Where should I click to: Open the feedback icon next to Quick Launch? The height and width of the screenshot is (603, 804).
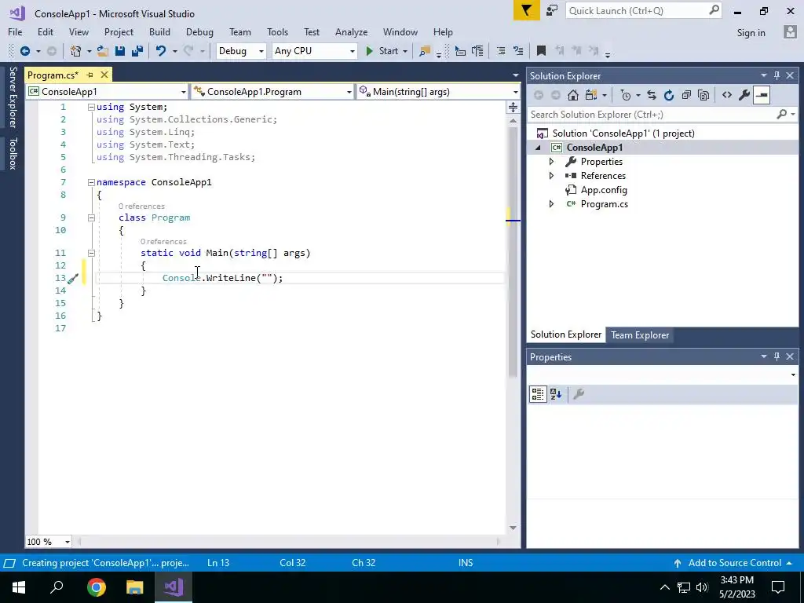pyautogui.click(x=552, y=10)
